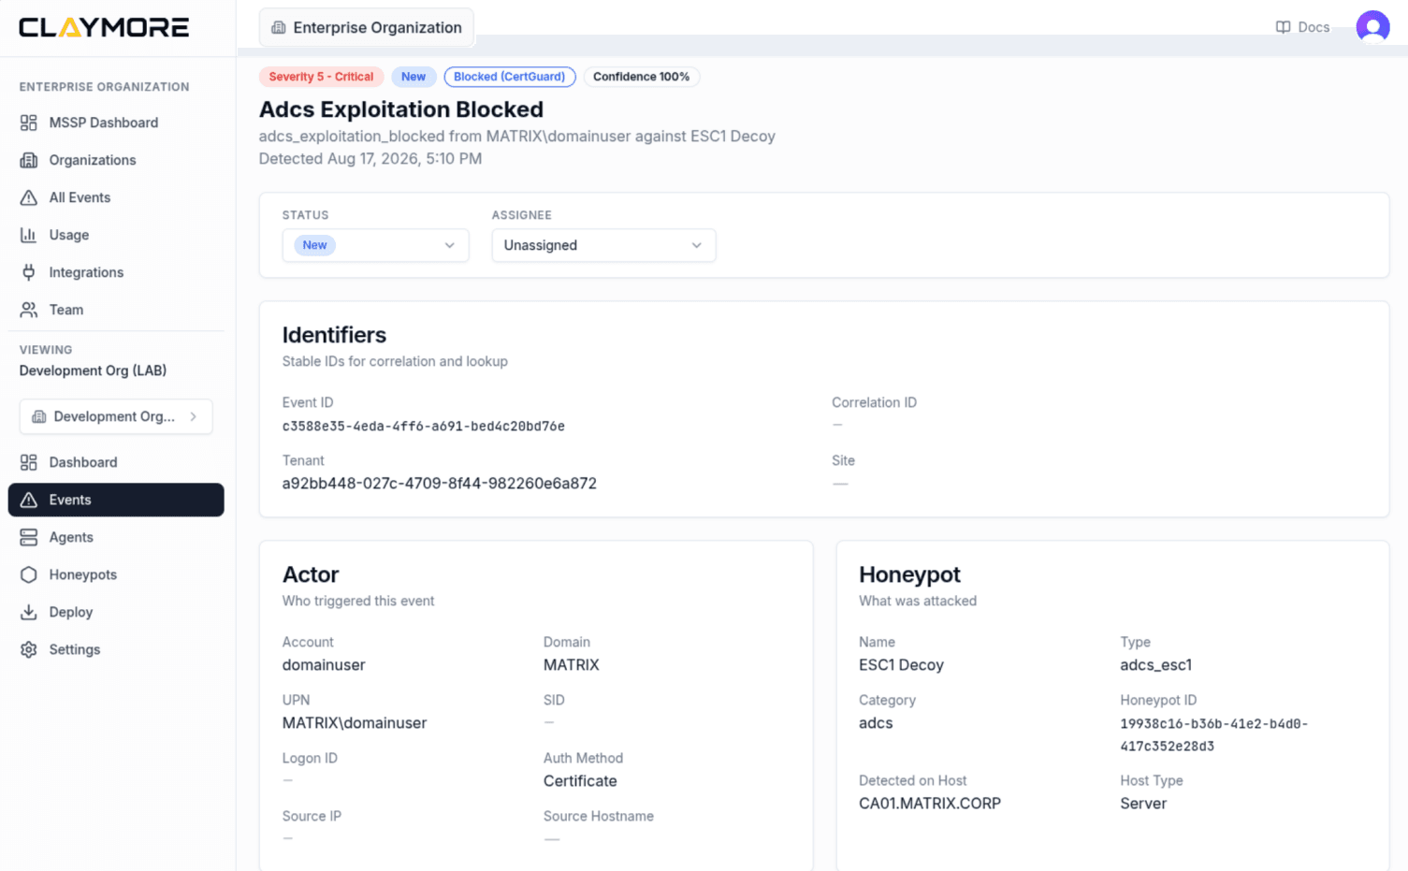Viewport: 1408px width, 871px height.
Task: Click the Adcs Exploitation Blocked title
Action: click(401, 109)
